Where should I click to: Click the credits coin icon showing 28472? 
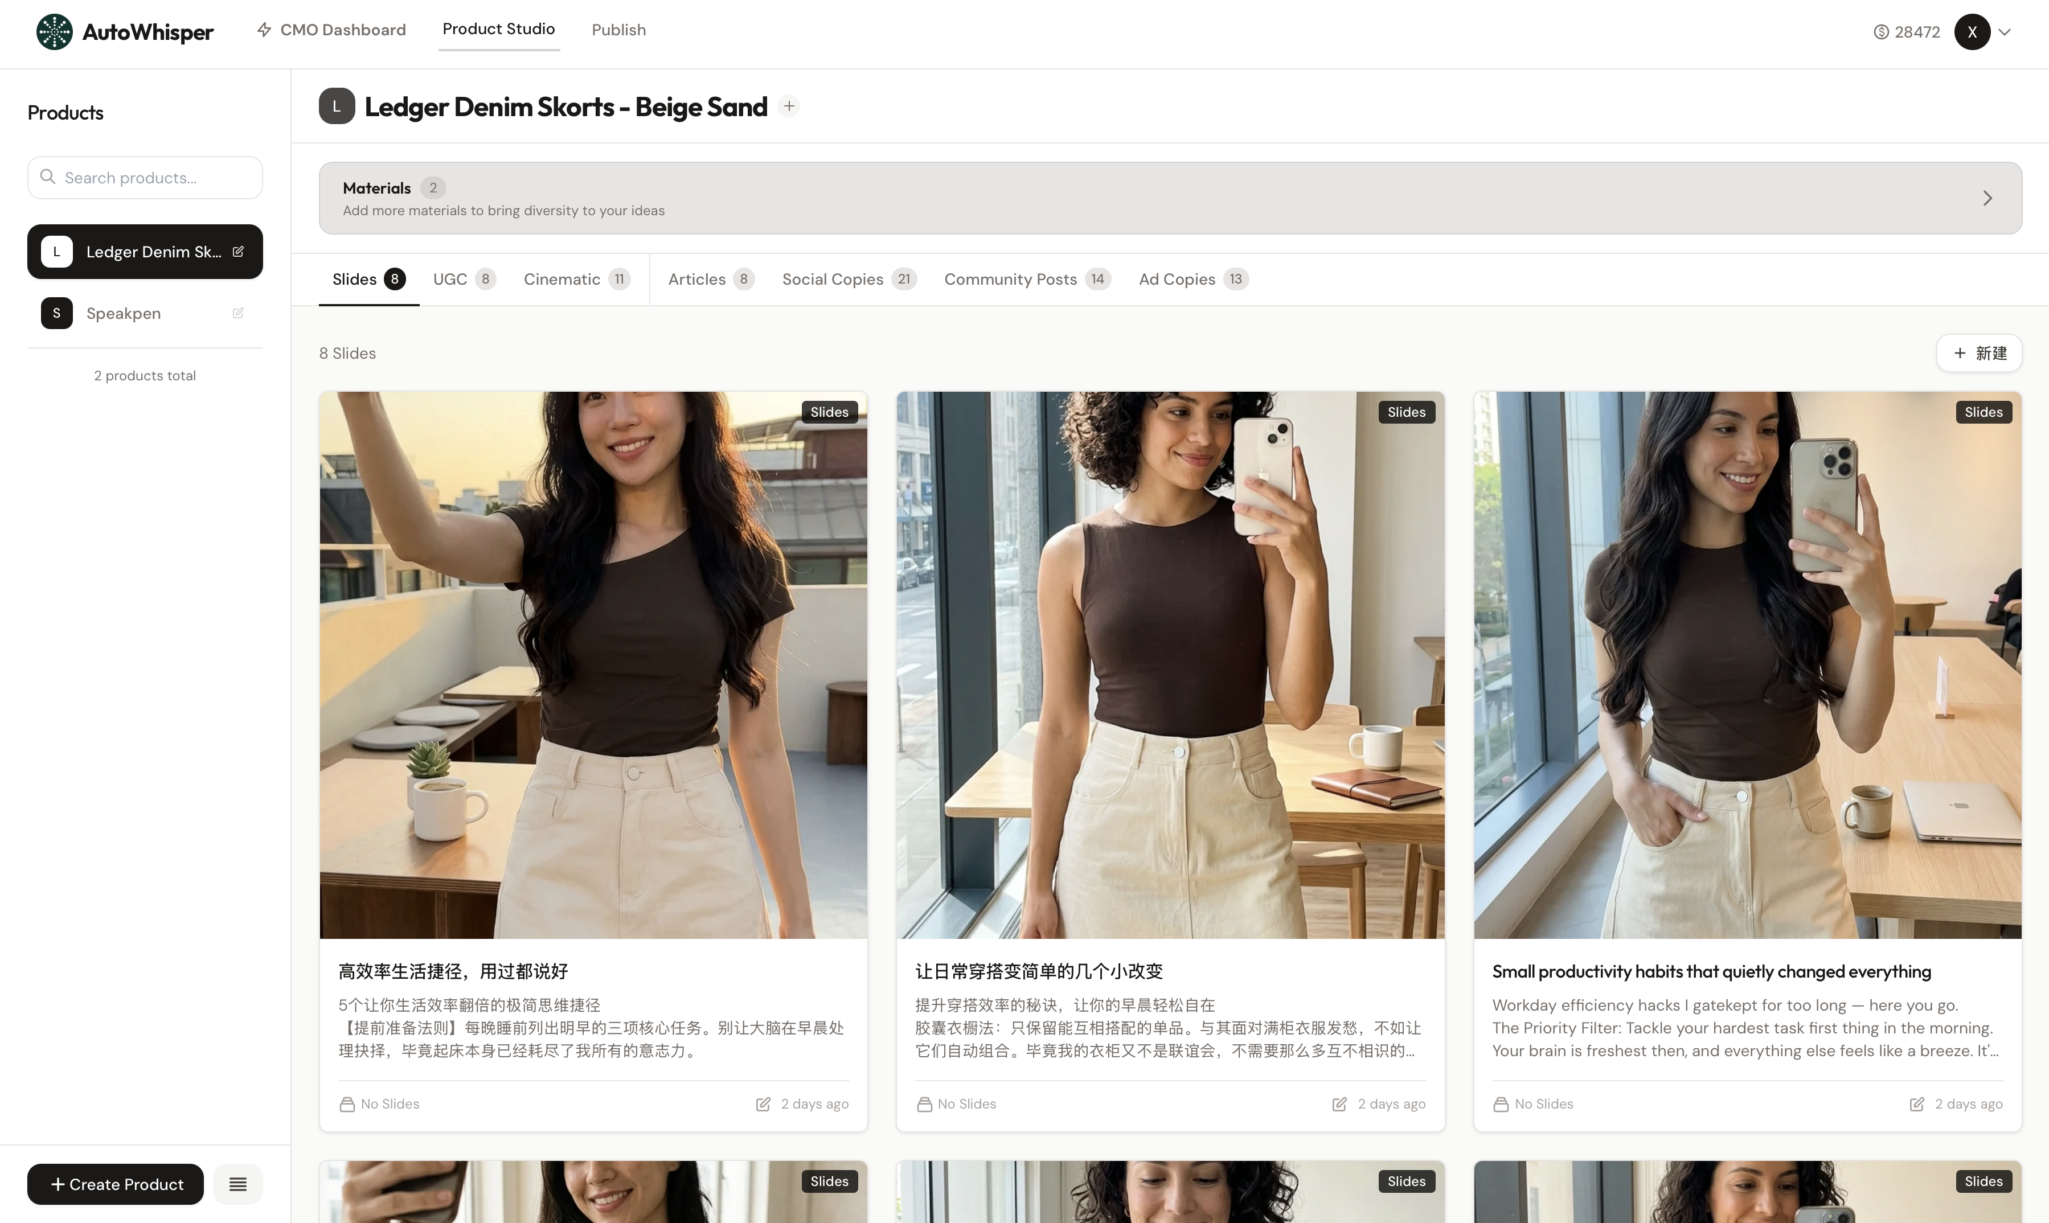click(1881, 32)
